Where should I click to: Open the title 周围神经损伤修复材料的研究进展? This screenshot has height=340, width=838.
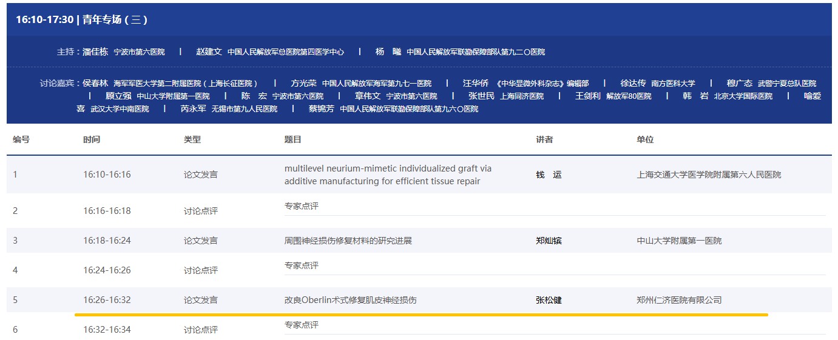[x=348, y=241]
